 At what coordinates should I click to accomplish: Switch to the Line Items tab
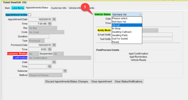(x=18, y=8)
